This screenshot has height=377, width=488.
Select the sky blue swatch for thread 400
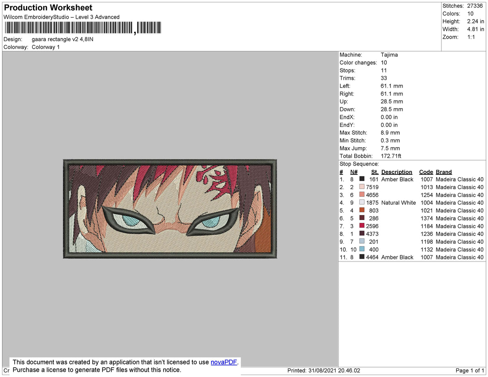pos(362,249)
